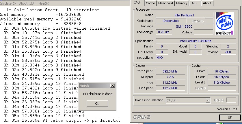Click the Instructions field MMX

(196, 58)
